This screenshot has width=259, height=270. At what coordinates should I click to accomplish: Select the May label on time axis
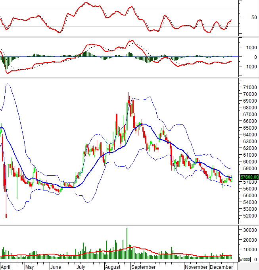click(30, 267)
